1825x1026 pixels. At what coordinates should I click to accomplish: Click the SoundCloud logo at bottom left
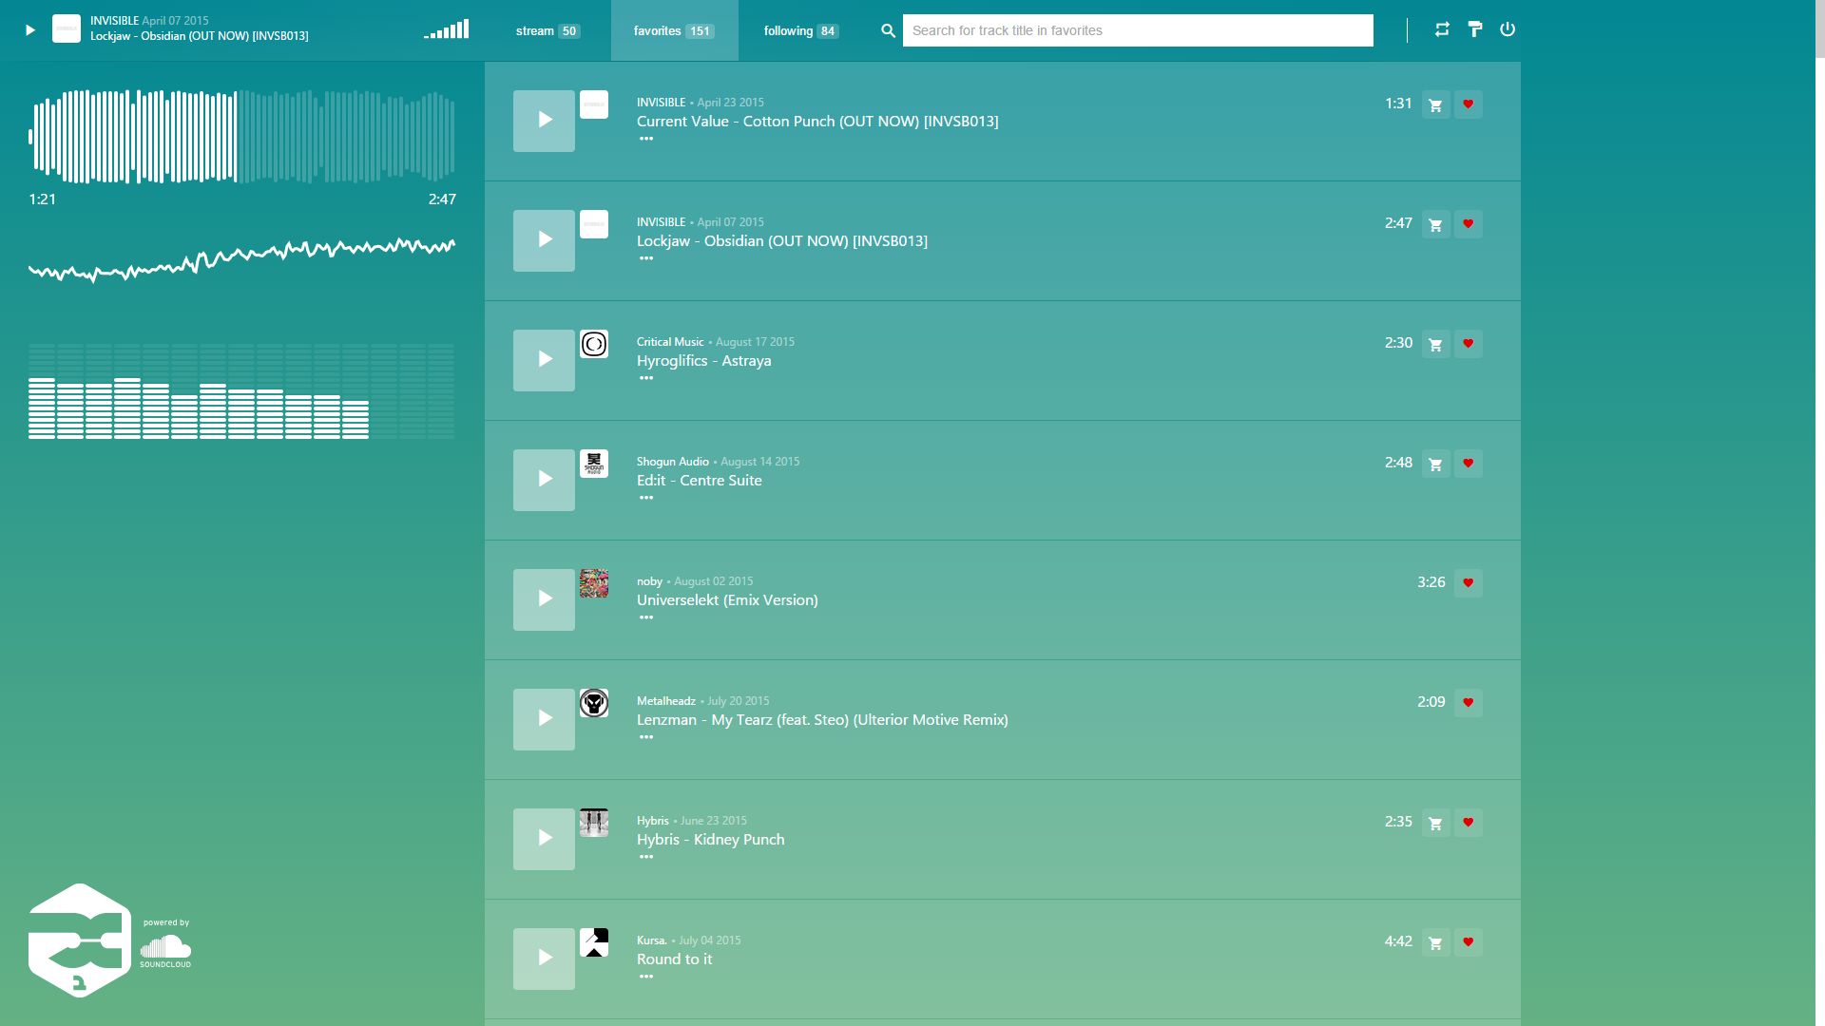(165, 949)
